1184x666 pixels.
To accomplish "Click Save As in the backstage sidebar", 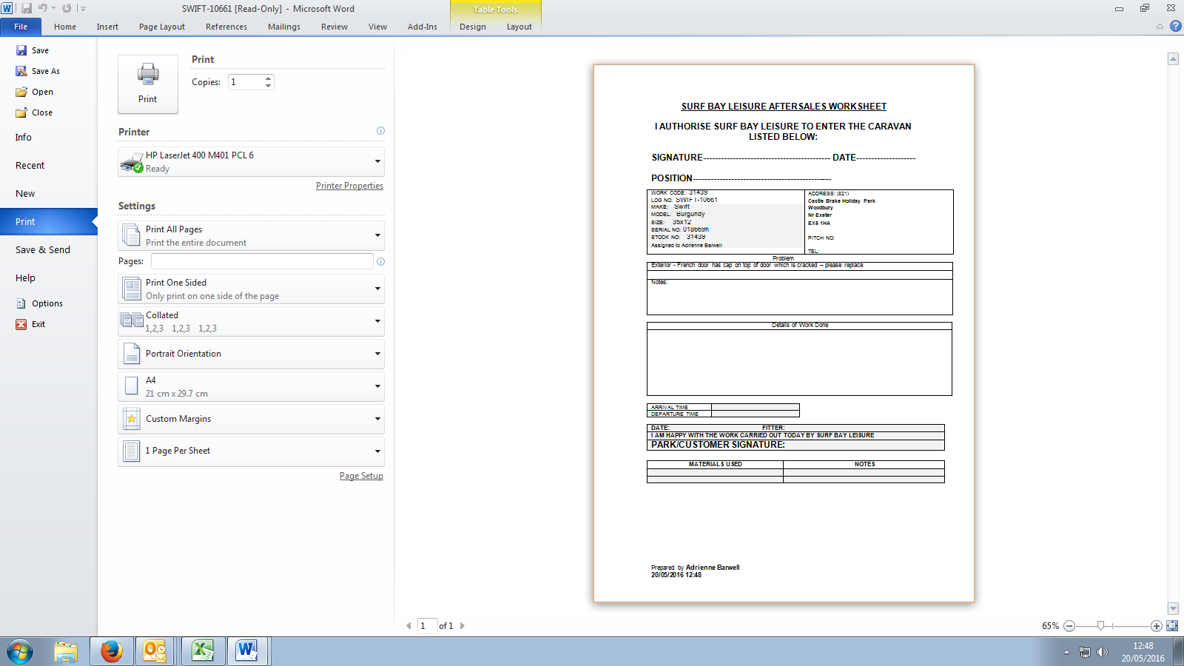I will click(x=45, y=71).
